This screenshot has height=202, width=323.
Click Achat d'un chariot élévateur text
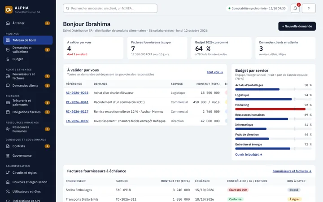coord(113,93)
